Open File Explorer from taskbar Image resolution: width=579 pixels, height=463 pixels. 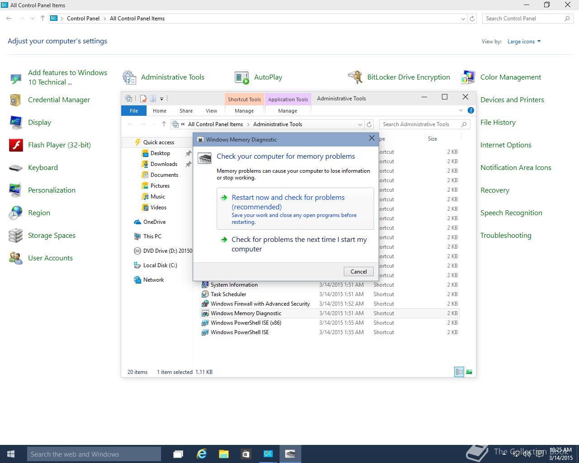point(223,454)
